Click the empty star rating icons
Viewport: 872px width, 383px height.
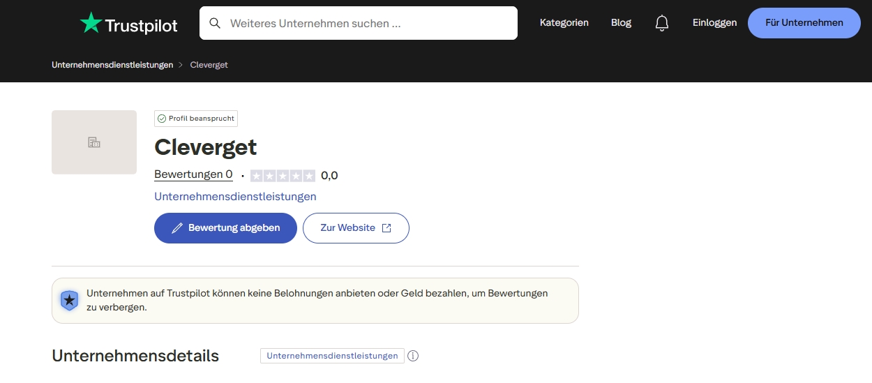pos(283,175)
